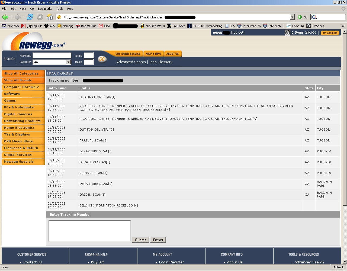Image resolution: width=347 pixels, height=271 pixels.
Task: Open the [H]ard|OCP bookmark
Action: pos(31,26)
